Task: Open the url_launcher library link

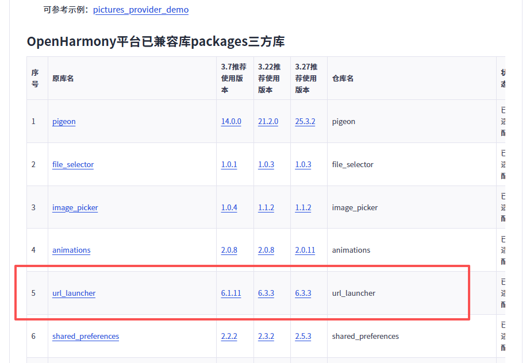Action: pyautogui.click(x=74, y=293)
